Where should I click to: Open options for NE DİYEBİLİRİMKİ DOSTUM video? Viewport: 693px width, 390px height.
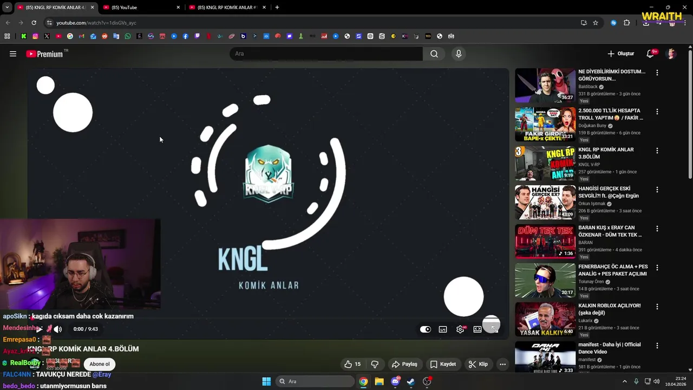[x=657, y=73]
